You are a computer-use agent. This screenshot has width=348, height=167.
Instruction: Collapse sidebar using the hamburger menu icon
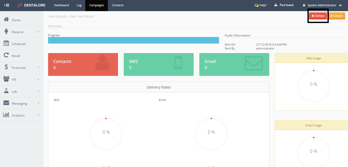pos(7,5)
